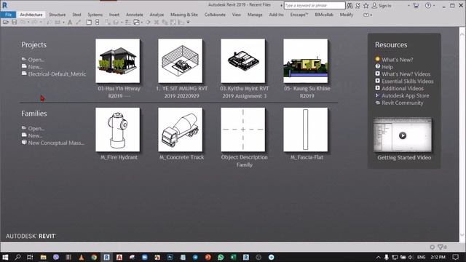Click the Task View icon in taskbar
Image resolution: width=466 pixels, height=262 pixels.
click(30, 257)
